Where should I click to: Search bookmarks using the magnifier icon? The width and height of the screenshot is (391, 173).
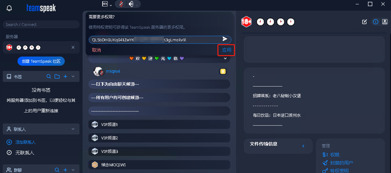point(48,76)
